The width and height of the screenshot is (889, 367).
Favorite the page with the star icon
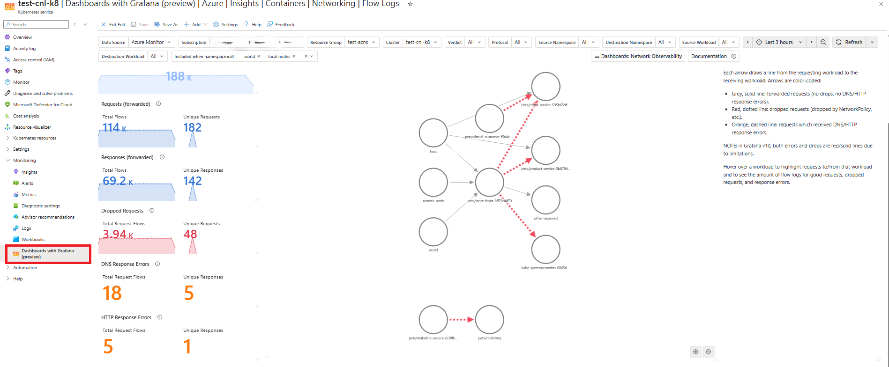(410, 4)
